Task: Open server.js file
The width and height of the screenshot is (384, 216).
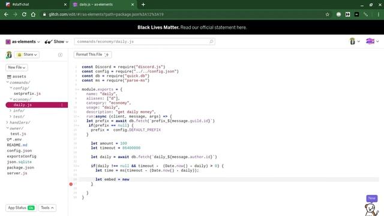Action: [x=17, y=173]
